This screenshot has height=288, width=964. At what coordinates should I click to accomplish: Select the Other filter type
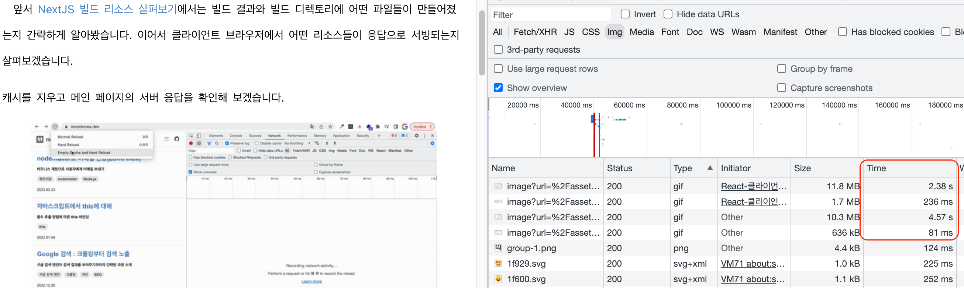815,32
